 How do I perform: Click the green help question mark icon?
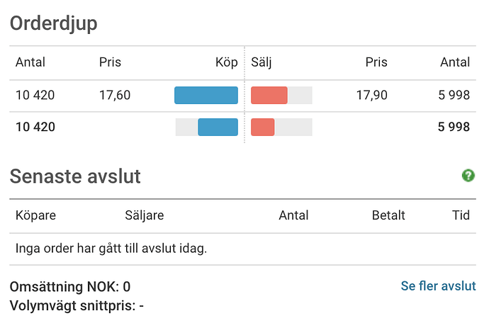click(x=468, y=176)
